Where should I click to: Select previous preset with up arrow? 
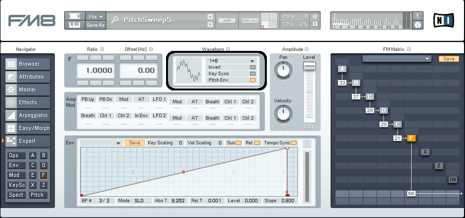pos(210,17)
